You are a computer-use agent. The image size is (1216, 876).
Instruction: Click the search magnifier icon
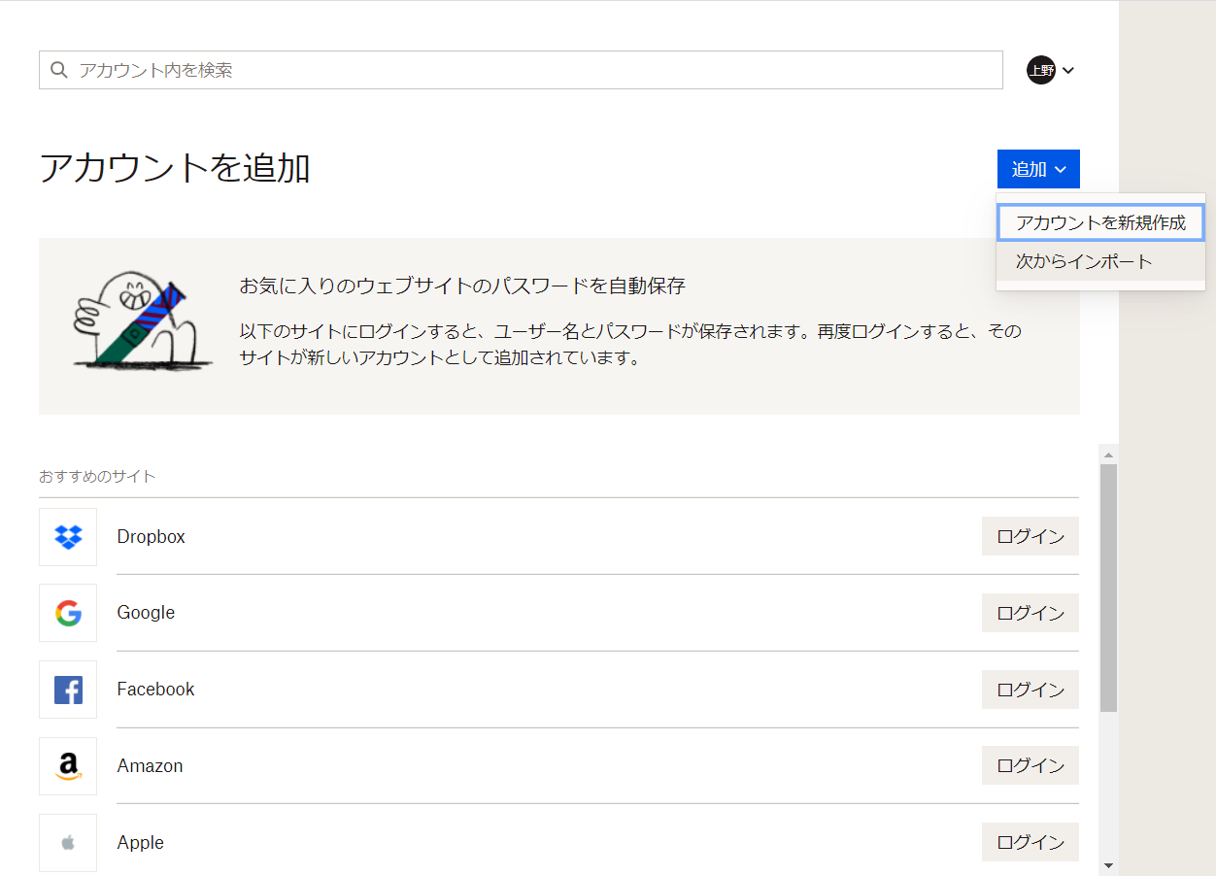(59, 70)
